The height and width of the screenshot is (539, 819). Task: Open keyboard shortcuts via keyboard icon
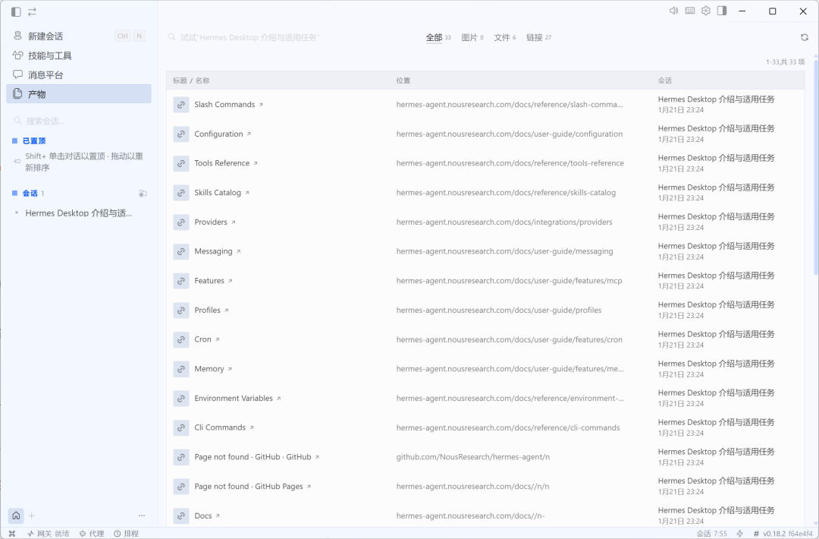[690, 11]
